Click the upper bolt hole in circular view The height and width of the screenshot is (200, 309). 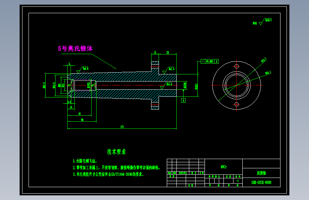[x=237, y=66]
